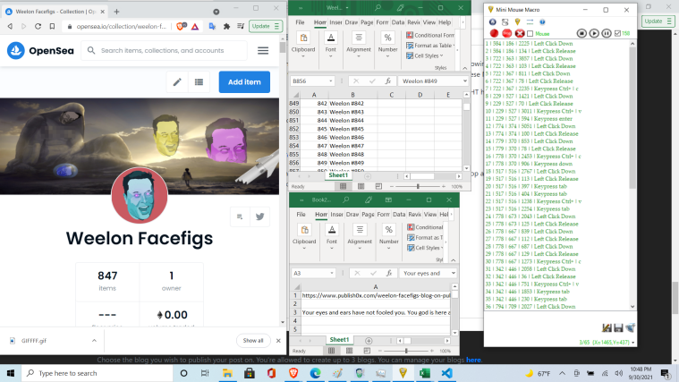Click the list view icon next to Add item
The image size is (679, 382).
click(x=199, y=82)
